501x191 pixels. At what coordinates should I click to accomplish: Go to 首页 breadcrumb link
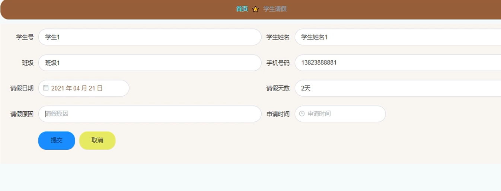coord(242,9)
